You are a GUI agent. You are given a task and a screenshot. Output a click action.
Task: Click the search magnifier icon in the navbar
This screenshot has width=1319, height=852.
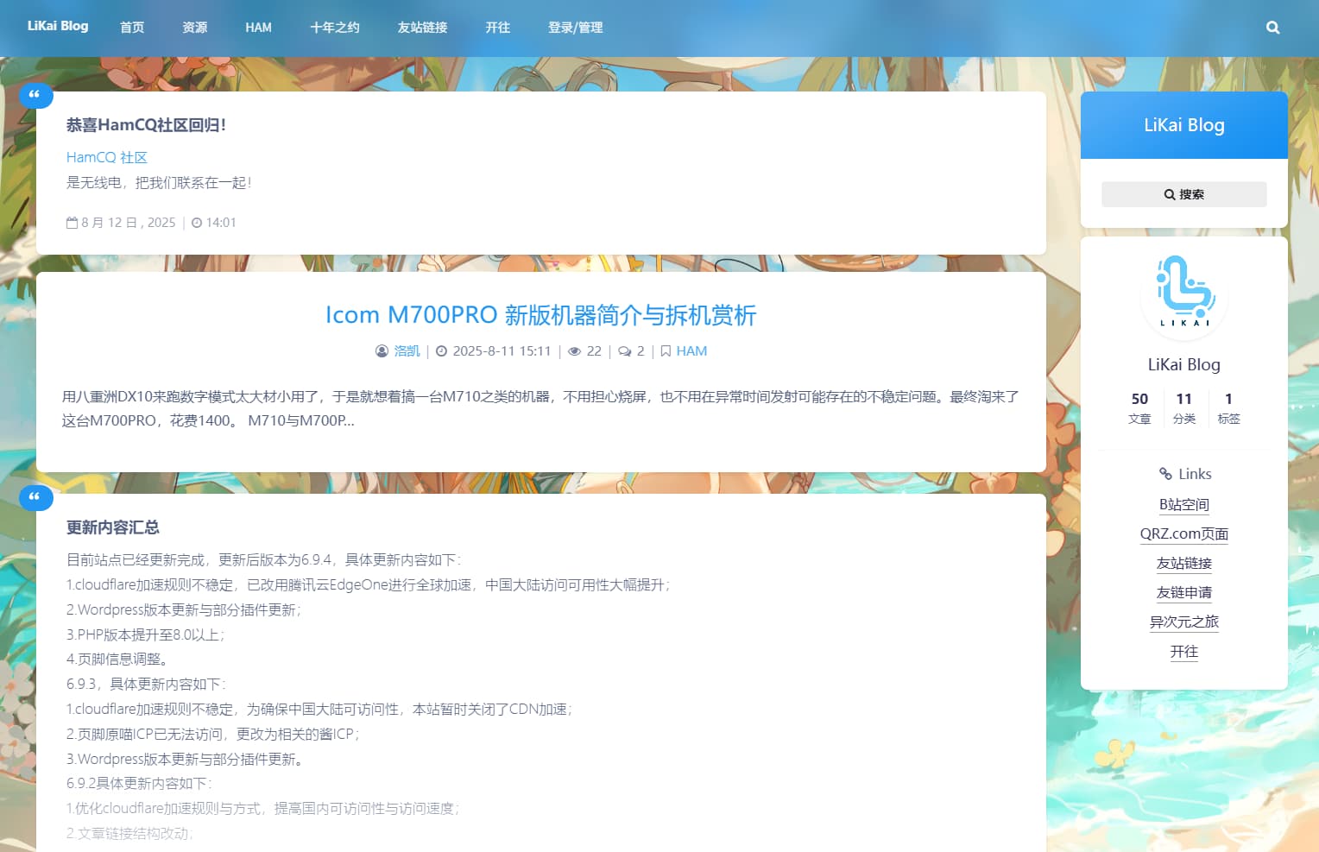click(1272, 27)
